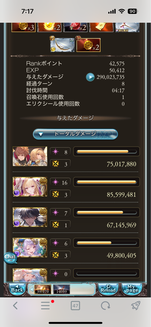Viewport: 151px width, 327px height.
Task: Tap the browser rocket icon
Action: coord(136,305)
